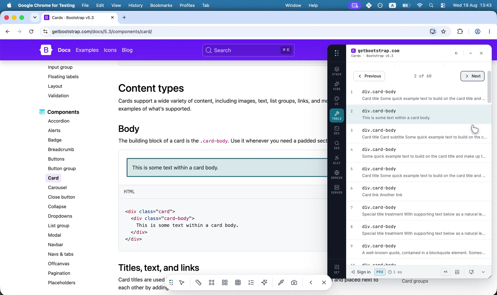The width and height of the screenshot is (497, 295).
Task: Open the Profiles menu in menu bar
Action: [187, 5]
